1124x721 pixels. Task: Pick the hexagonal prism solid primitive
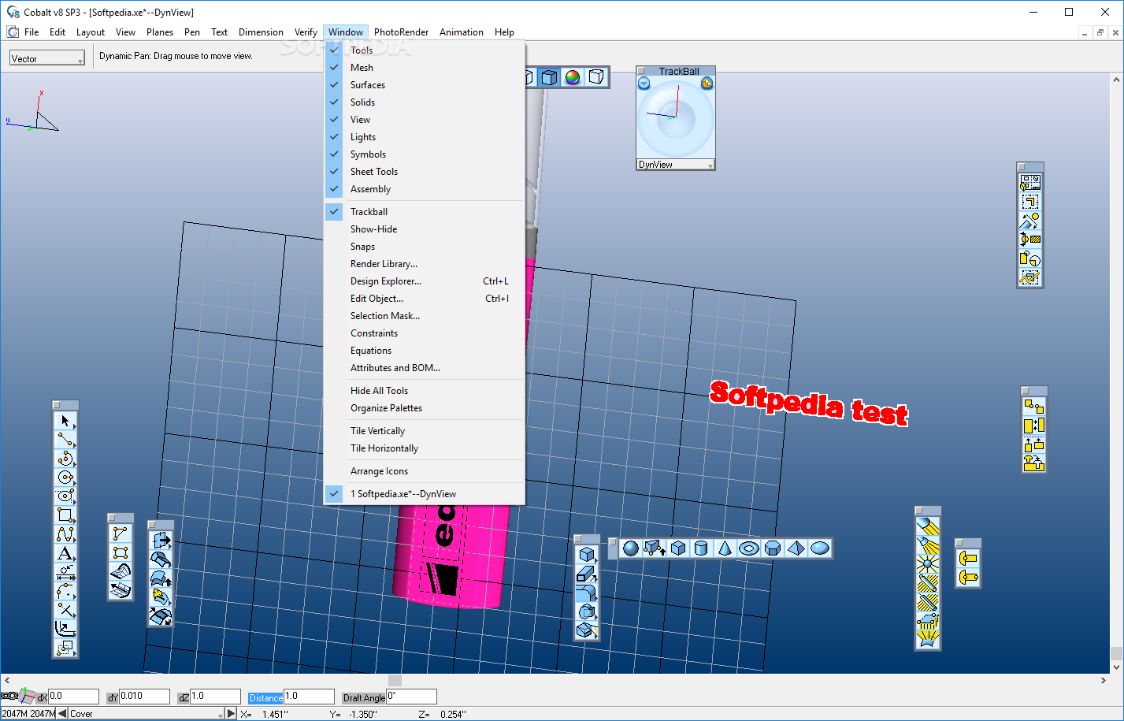[x=773, y=548]
